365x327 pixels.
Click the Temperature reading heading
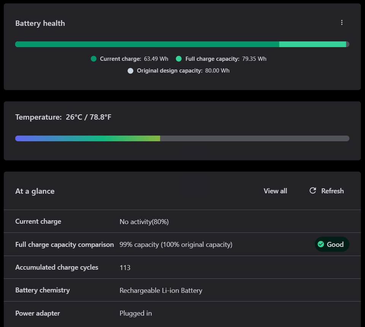coord(63,117)
